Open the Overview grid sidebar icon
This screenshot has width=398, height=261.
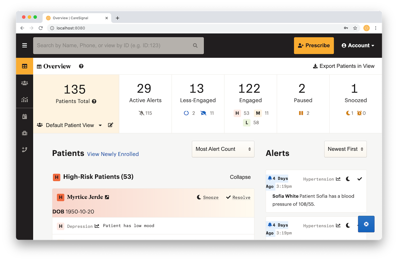pos(25,66)
